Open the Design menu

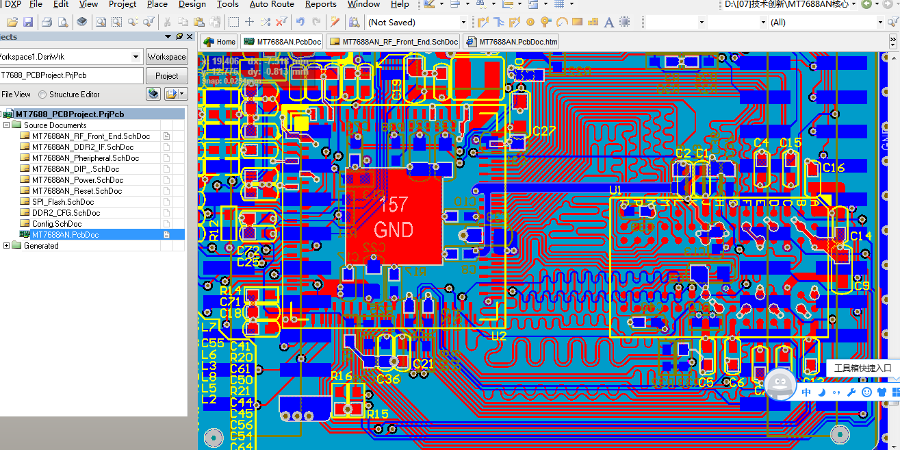tap(192, 4)
